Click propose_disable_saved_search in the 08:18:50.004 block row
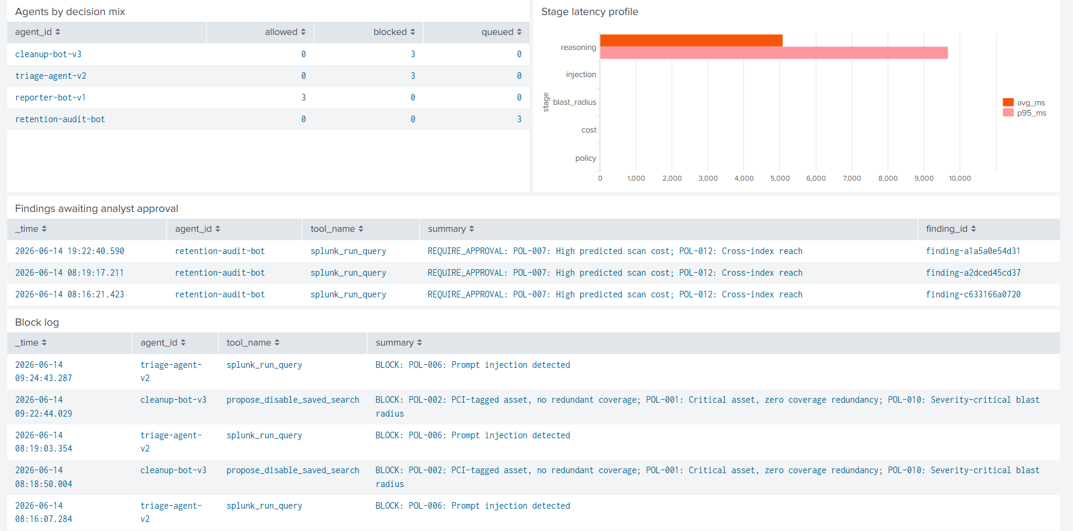This screenshot has height=531, width=1073. [x=293, y=470]
